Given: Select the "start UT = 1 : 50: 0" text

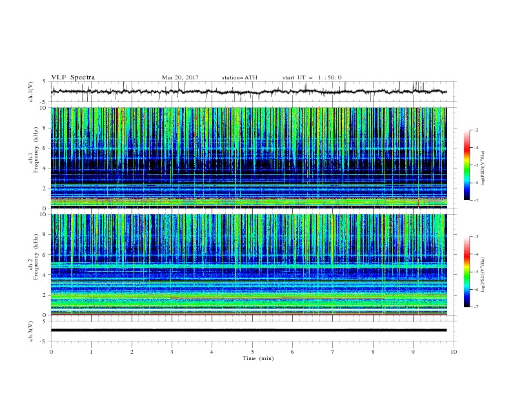Looking at the screenshot, I should pos(312,77).
